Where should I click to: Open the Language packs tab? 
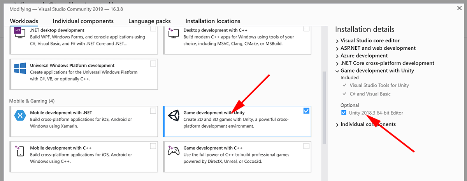pos(149,21)
